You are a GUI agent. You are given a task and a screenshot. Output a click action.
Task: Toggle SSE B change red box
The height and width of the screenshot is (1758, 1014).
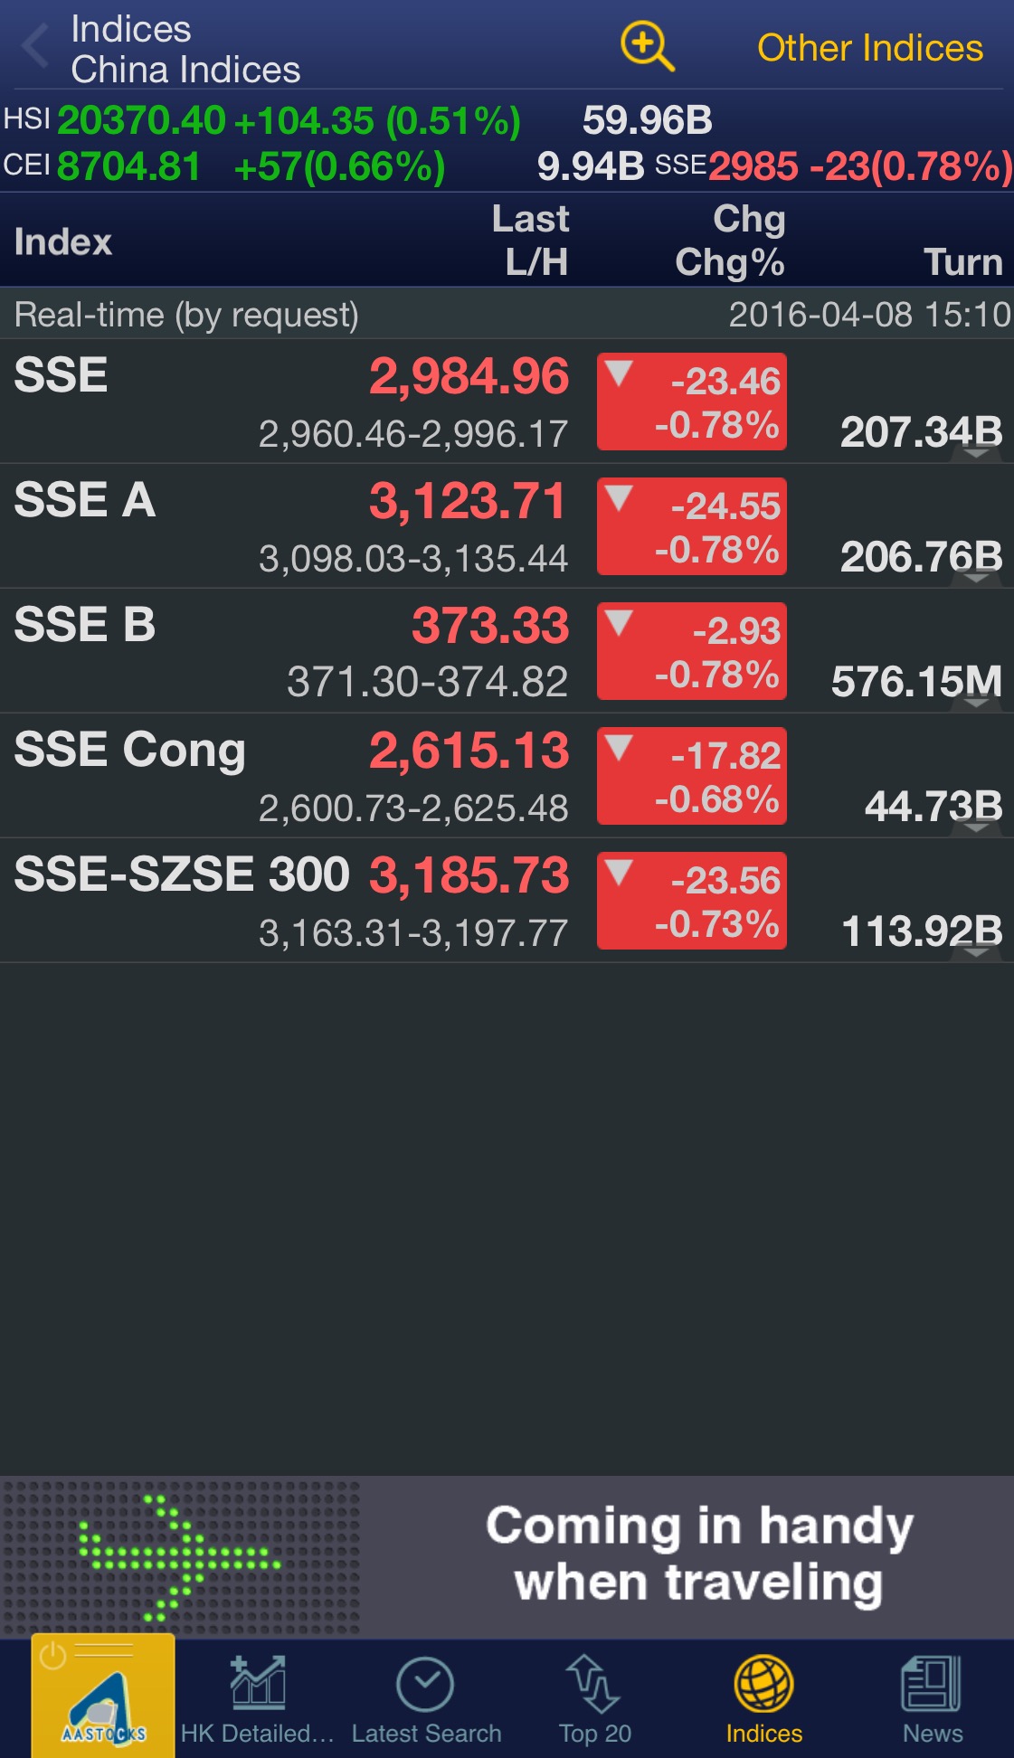pos(692,651)
